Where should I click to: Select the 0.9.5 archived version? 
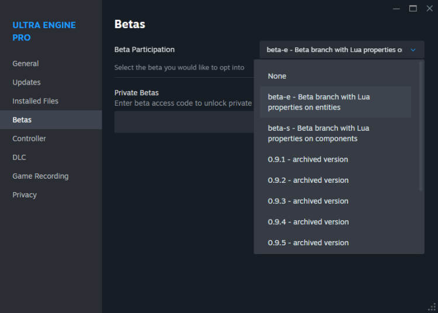[x=308, y=243]
